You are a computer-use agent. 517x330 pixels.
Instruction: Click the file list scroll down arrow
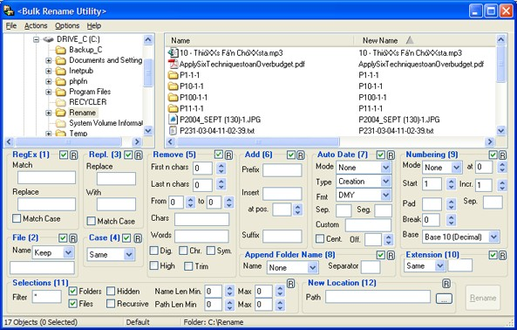500,131
